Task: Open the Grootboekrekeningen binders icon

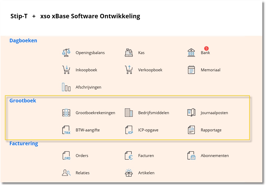Action: pos(66,113)
